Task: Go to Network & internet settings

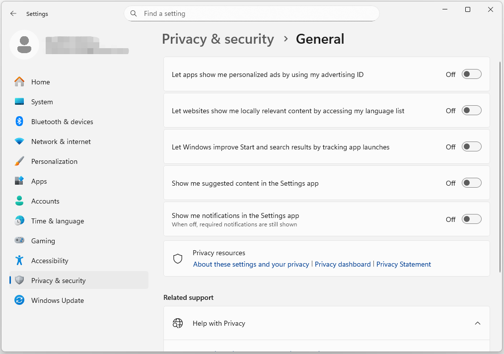Action: (61, 141)
